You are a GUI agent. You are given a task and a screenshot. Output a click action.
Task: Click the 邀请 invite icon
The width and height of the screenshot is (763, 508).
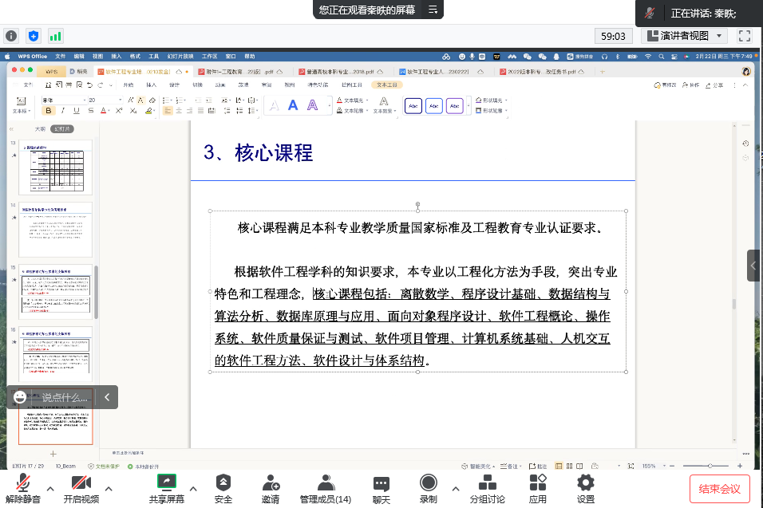tap(271, 488)
